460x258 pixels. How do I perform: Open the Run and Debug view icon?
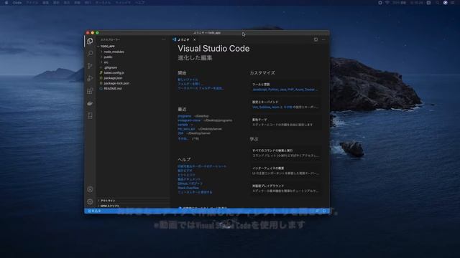[90, 78]
